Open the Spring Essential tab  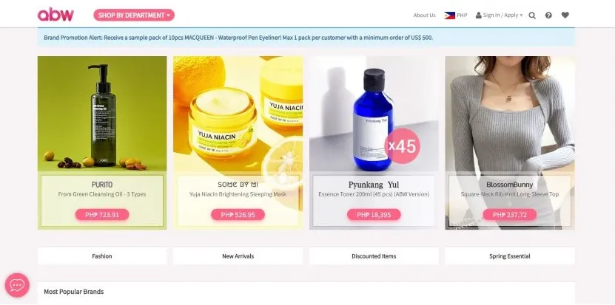point(510,256)
